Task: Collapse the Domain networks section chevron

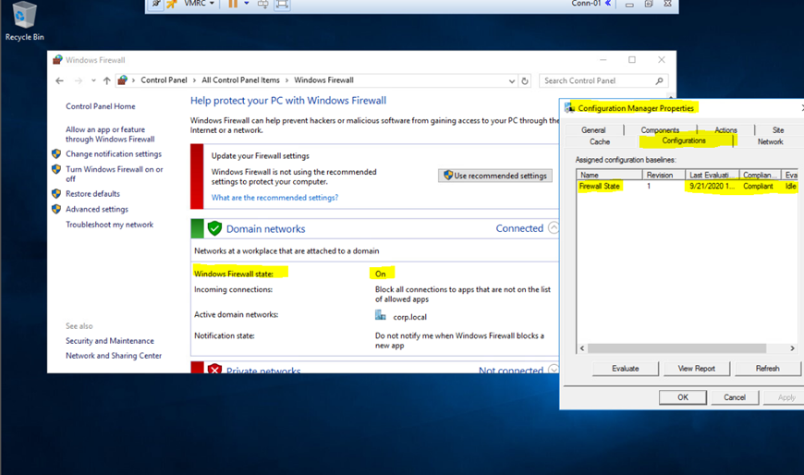Action: [x=554, y=227]
